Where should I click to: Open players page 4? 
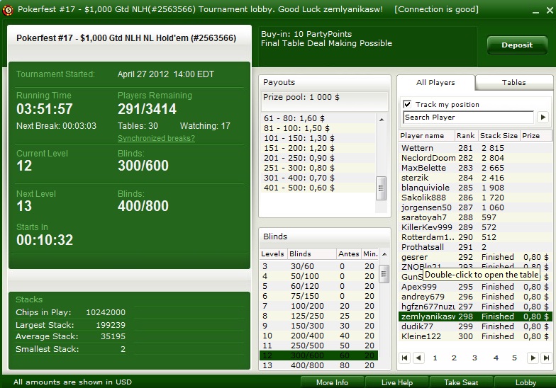[x=496, y=358]
